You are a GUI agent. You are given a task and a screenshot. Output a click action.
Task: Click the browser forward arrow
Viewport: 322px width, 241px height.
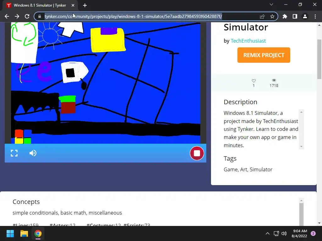coord(17,16)
